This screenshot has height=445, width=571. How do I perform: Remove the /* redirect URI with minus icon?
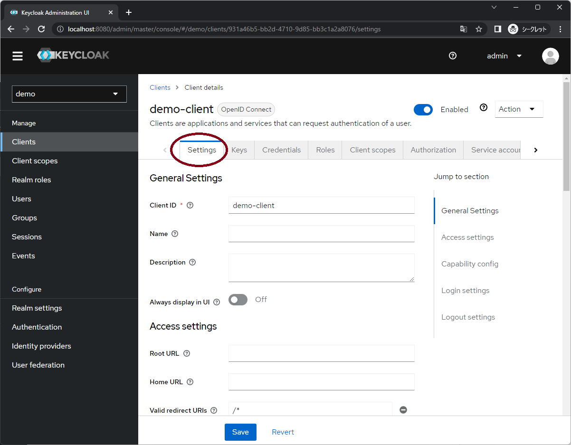tap(403, 409)
